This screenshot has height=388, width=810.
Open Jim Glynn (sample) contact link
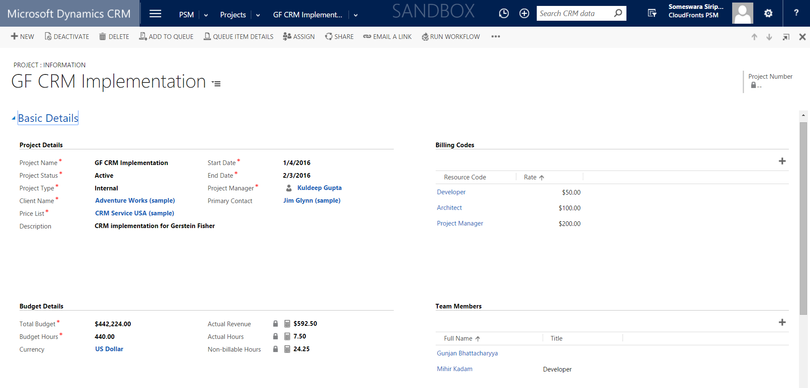coord(312,201)
